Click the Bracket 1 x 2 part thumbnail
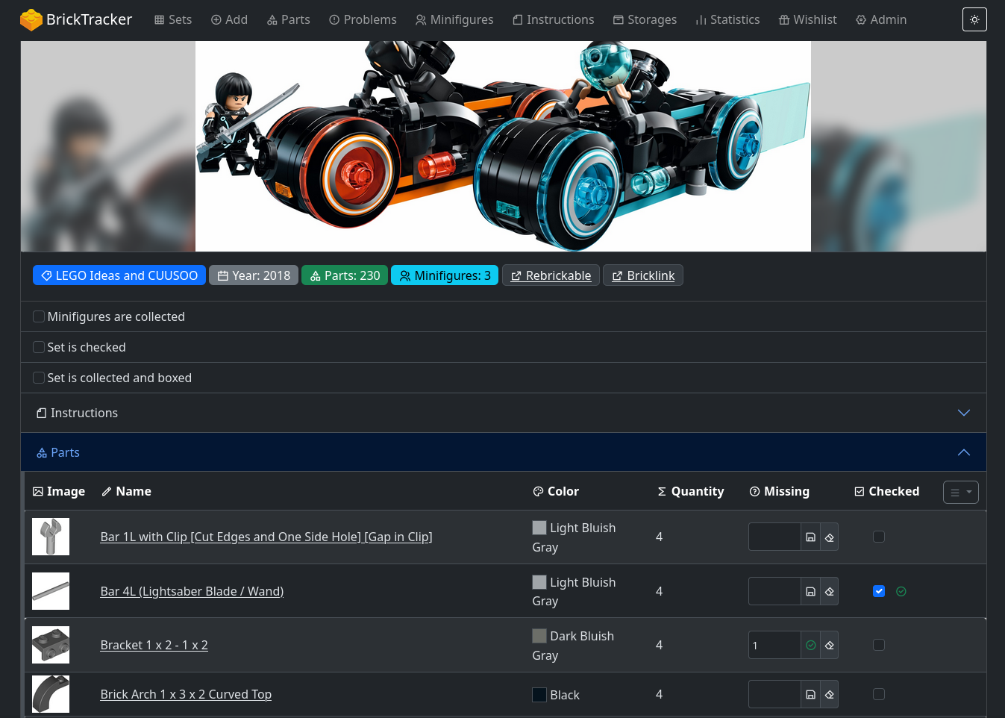The width and height of the screenshot is (1005, 718). click(x=51, y=646)
